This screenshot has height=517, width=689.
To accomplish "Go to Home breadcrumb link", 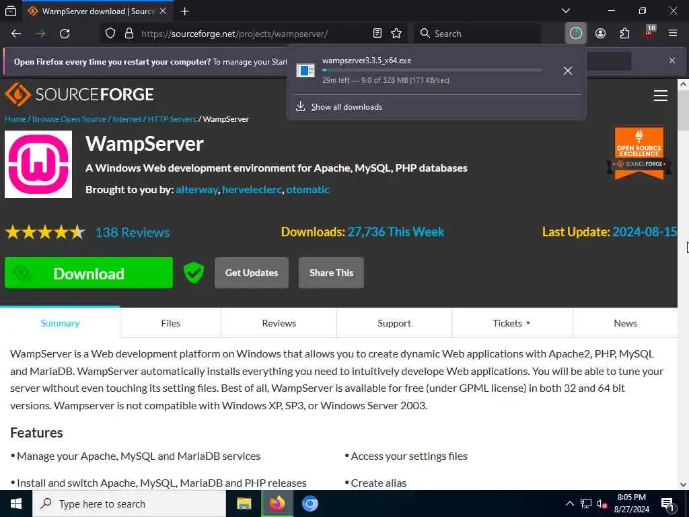I will coord(15,119).
